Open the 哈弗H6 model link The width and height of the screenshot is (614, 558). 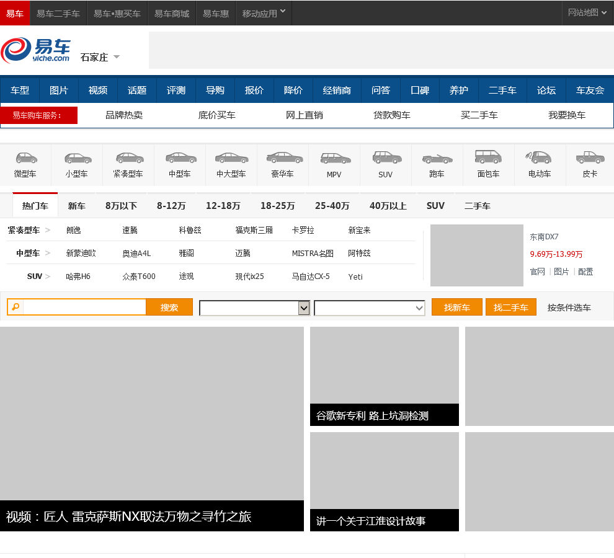78,276
